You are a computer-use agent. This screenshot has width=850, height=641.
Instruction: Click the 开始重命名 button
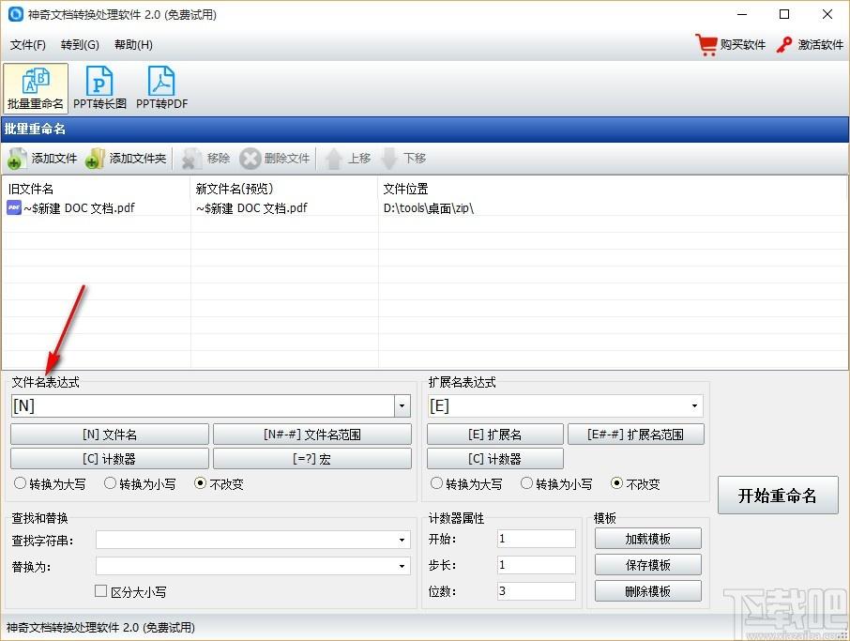(x=777, y=496)
